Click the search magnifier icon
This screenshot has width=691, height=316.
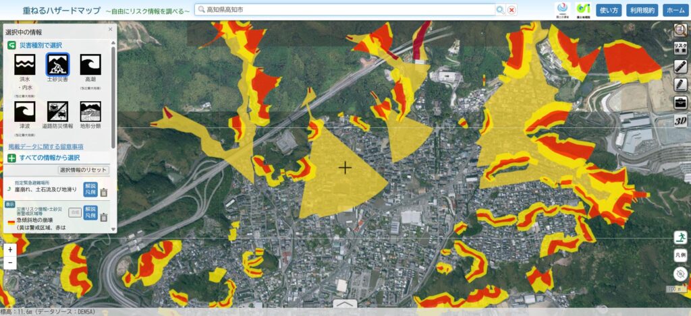(x=500, y=10)
